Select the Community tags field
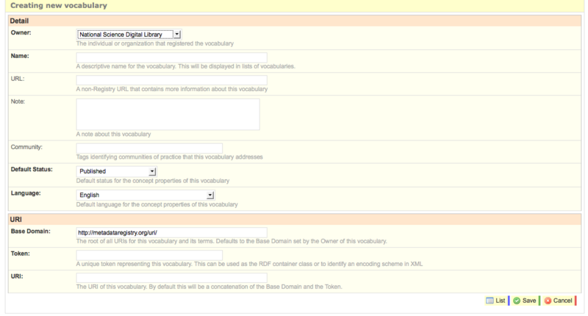This screenshot has width=588, height=316. coord(149,148)
